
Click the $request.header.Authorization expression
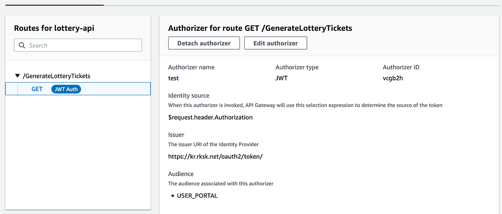(210, 117)
